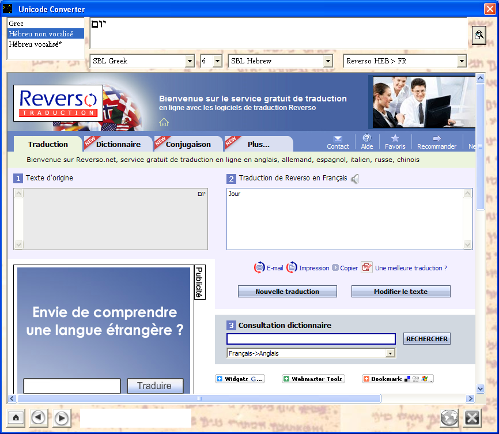Viewport: 499px width, 434px height.
Task: Click the Contact envelope icon
Action: point(338,139)
